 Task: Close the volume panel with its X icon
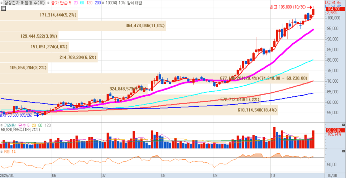tap(343, 125)
